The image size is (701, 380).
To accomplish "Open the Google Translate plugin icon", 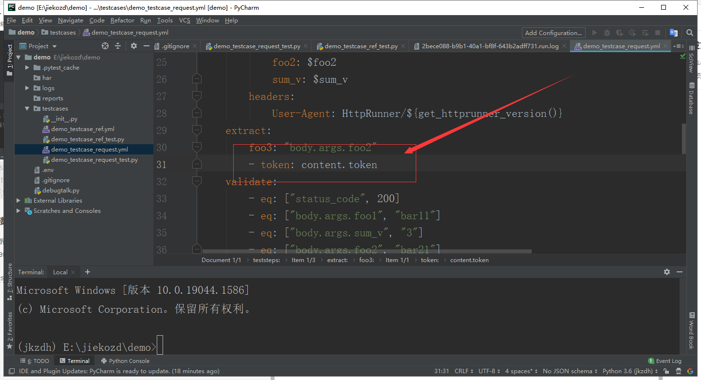I will 674,33.
